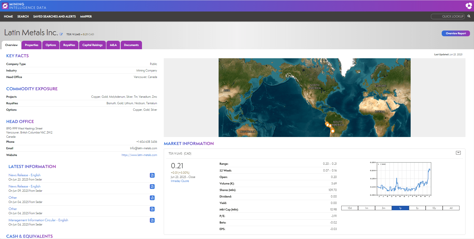Select the 1m chart range
Screen dimensions: 474x239
click(x=367, y=208)
